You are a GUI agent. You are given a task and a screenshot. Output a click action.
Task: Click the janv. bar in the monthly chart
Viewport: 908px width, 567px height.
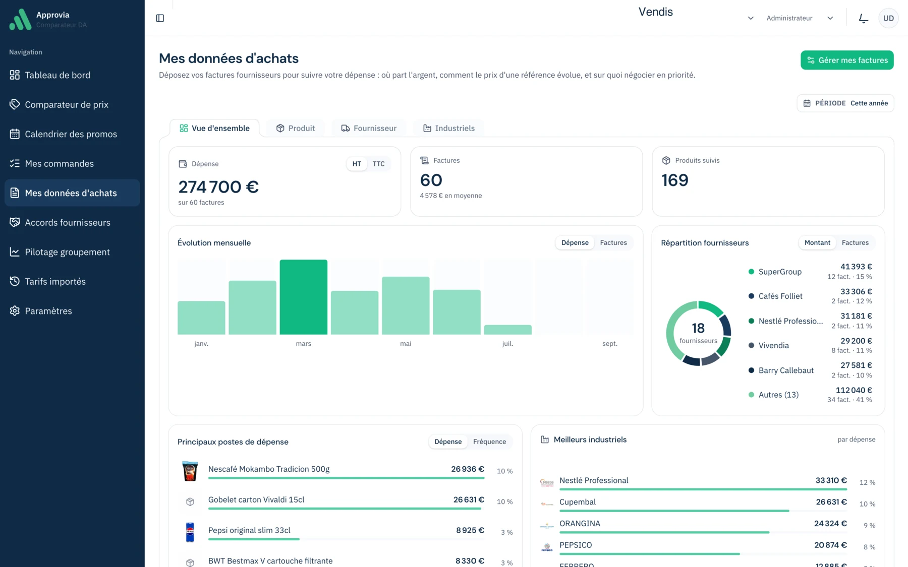pos(201,318)
